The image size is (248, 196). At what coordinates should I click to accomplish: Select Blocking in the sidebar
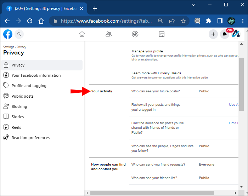[19, 106]
